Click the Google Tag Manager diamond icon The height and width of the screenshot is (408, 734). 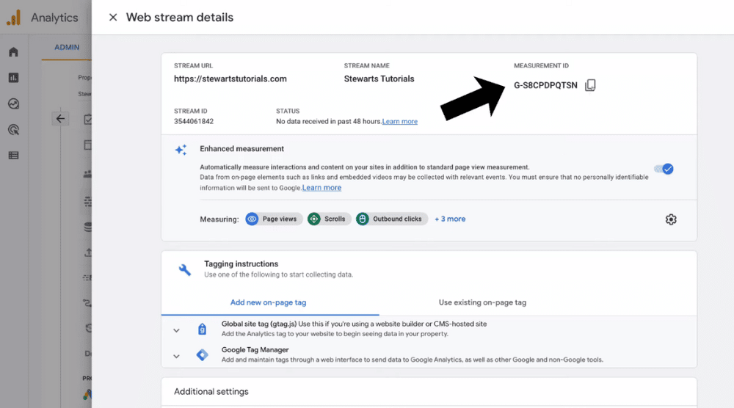pos(203,355)
